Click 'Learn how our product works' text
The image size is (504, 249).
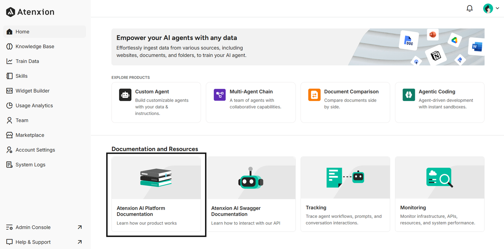click(x=147, y=223)
